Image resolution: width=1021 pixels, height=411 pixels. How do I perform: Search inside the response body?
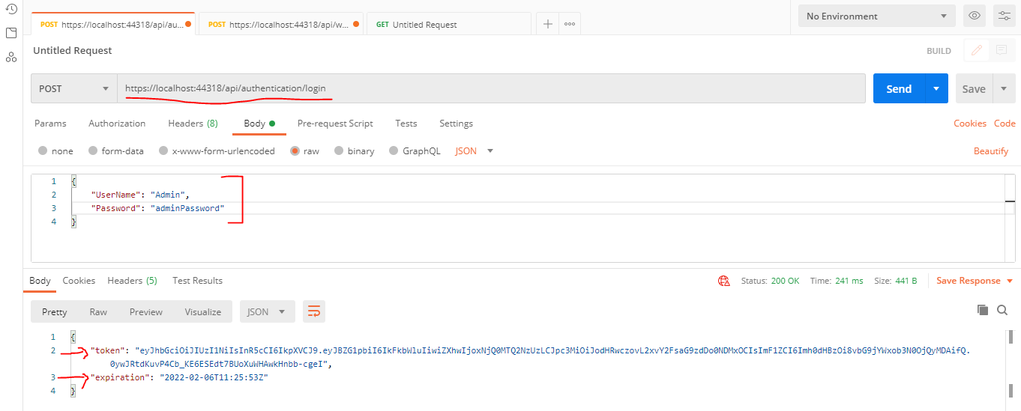coord(1003,310)
